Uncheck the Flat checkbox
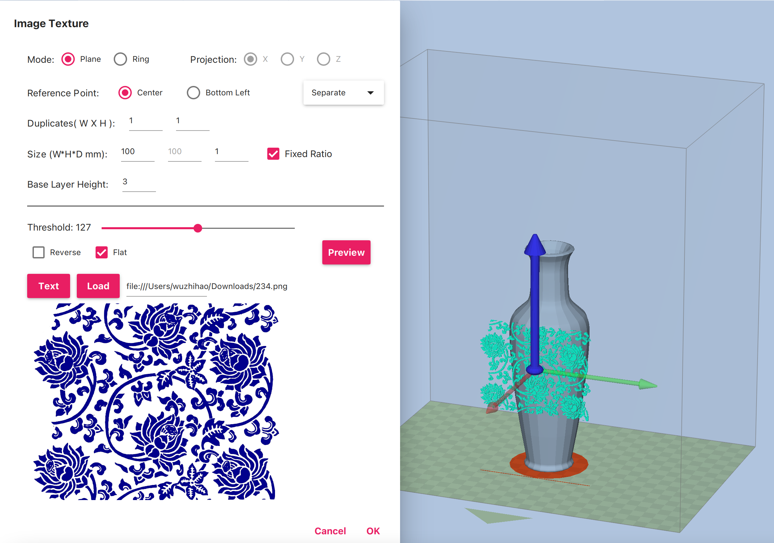This screenshot has width=774, height=543. pos(102,252)
